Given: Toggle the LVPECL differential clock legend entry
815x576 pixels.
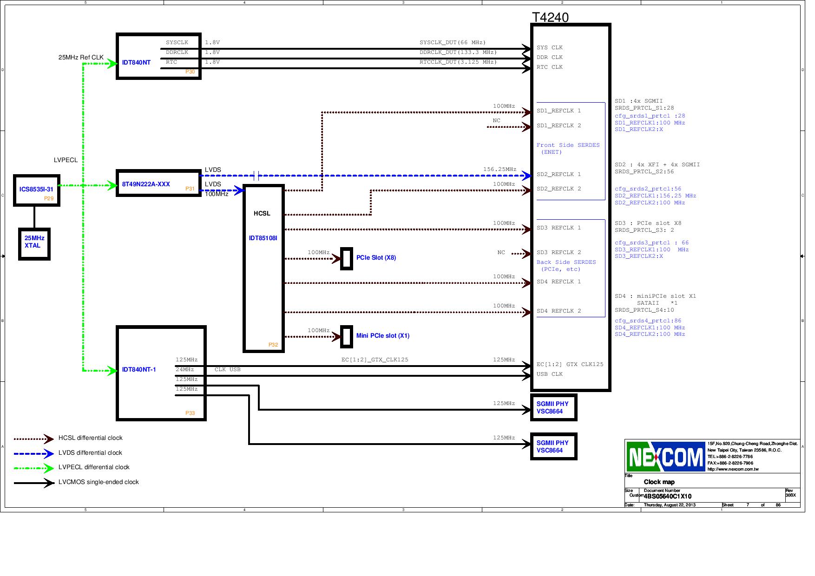Looking at the screenshot, I should click(94, 467).
